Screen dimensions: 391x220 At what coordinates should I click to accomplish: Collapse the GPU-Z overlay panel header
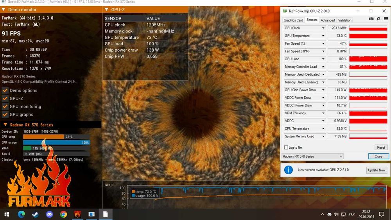(x=106, y=9)
